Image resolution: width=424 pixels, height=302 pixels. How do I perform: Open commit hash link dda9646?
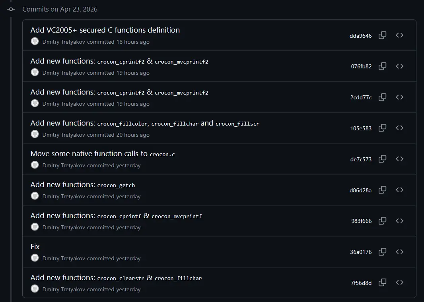[360, 36]
